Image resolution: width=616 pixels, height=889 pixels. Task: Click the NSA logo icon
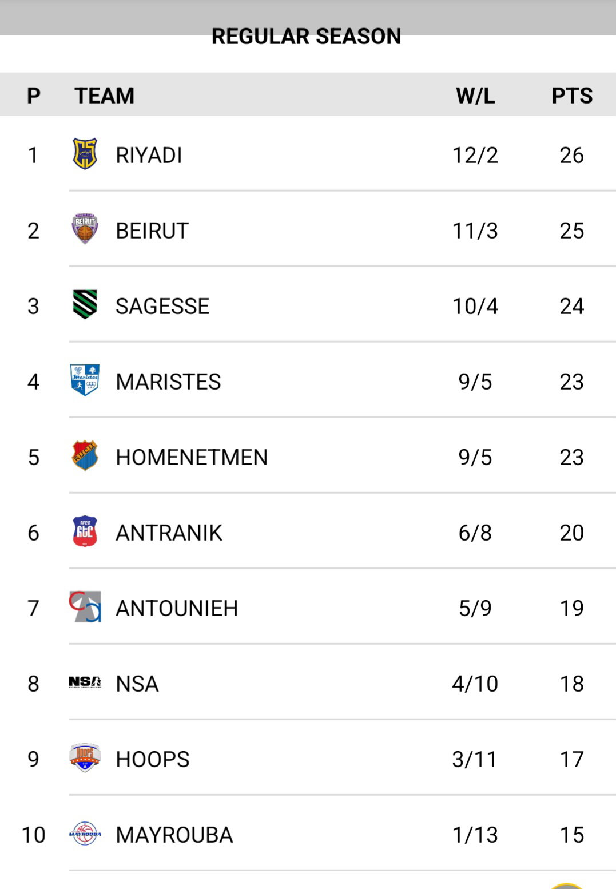(x=85, y=682)
